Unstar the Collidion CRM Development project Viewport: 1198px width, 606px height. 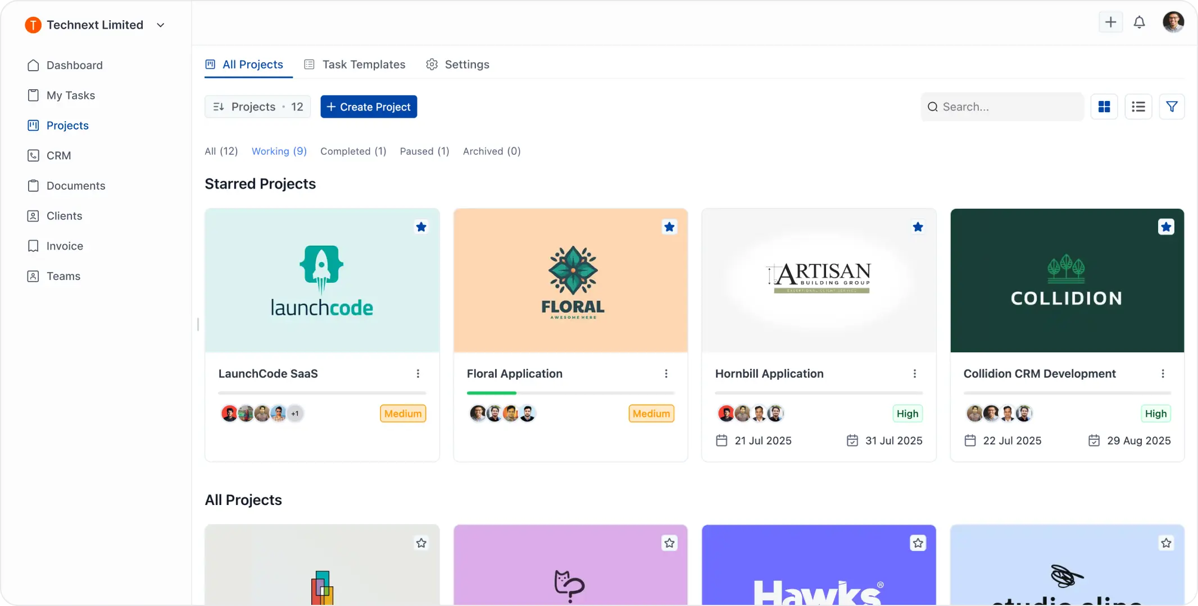click(x=1166, y=227)
